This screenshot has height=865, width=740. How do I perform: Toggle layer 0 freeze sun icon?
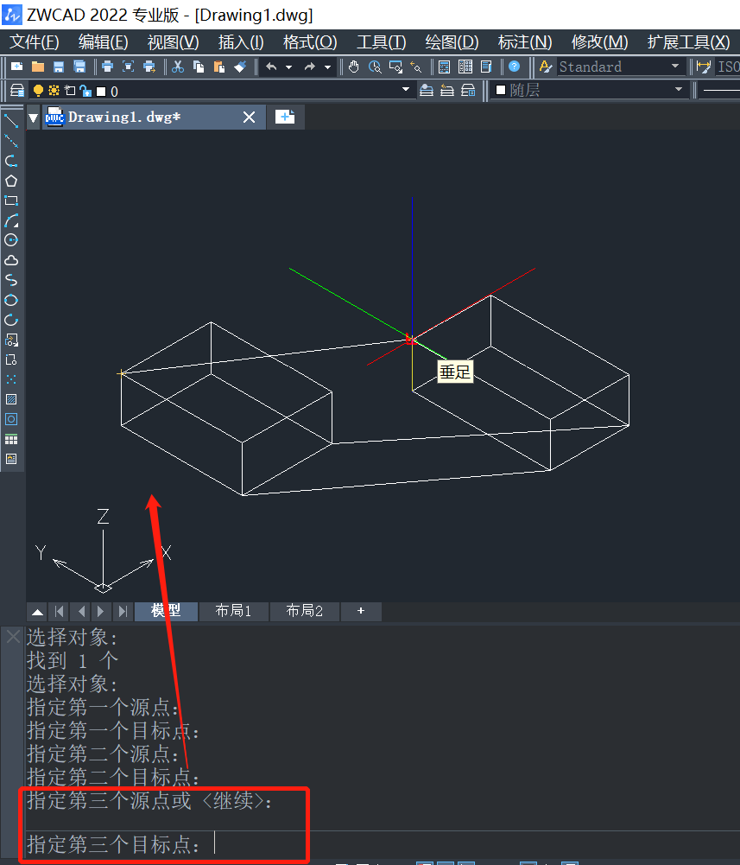coord(54,91)
